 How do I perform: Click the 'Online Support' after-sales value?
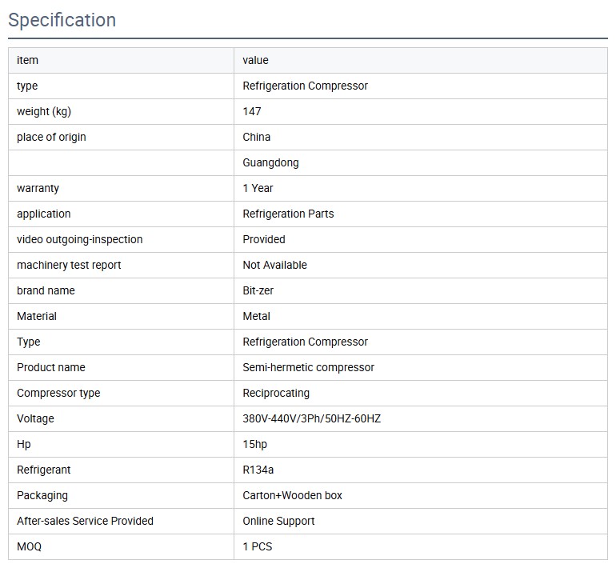tap(278, 521)
